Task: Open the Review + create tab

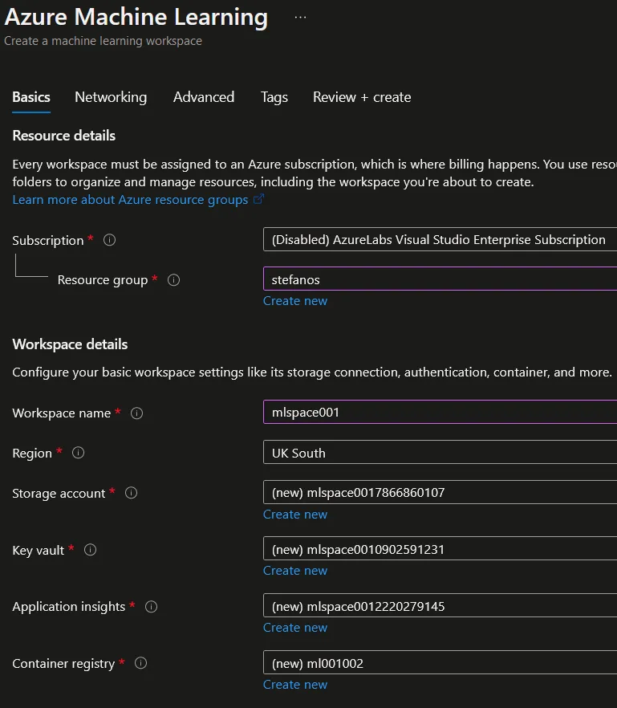Action: pos(362,97)
